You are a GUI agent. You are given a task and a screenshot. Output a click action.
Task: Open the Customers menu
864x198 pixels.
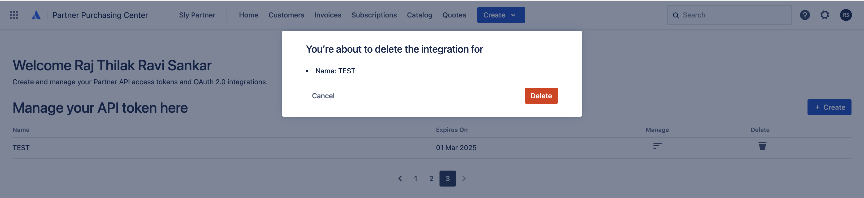(x=286, y=15)
